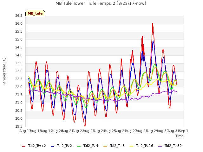Select red Tul2_Tw+2 legend swatch
Screen dimensions: 203x152
pyautogui.click(x=23, y=146)
